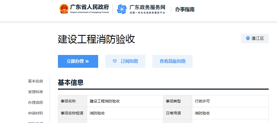The image size is (277, 123).
Task: Jump to 受理标准 in side navigation
Action: [35, 92]
